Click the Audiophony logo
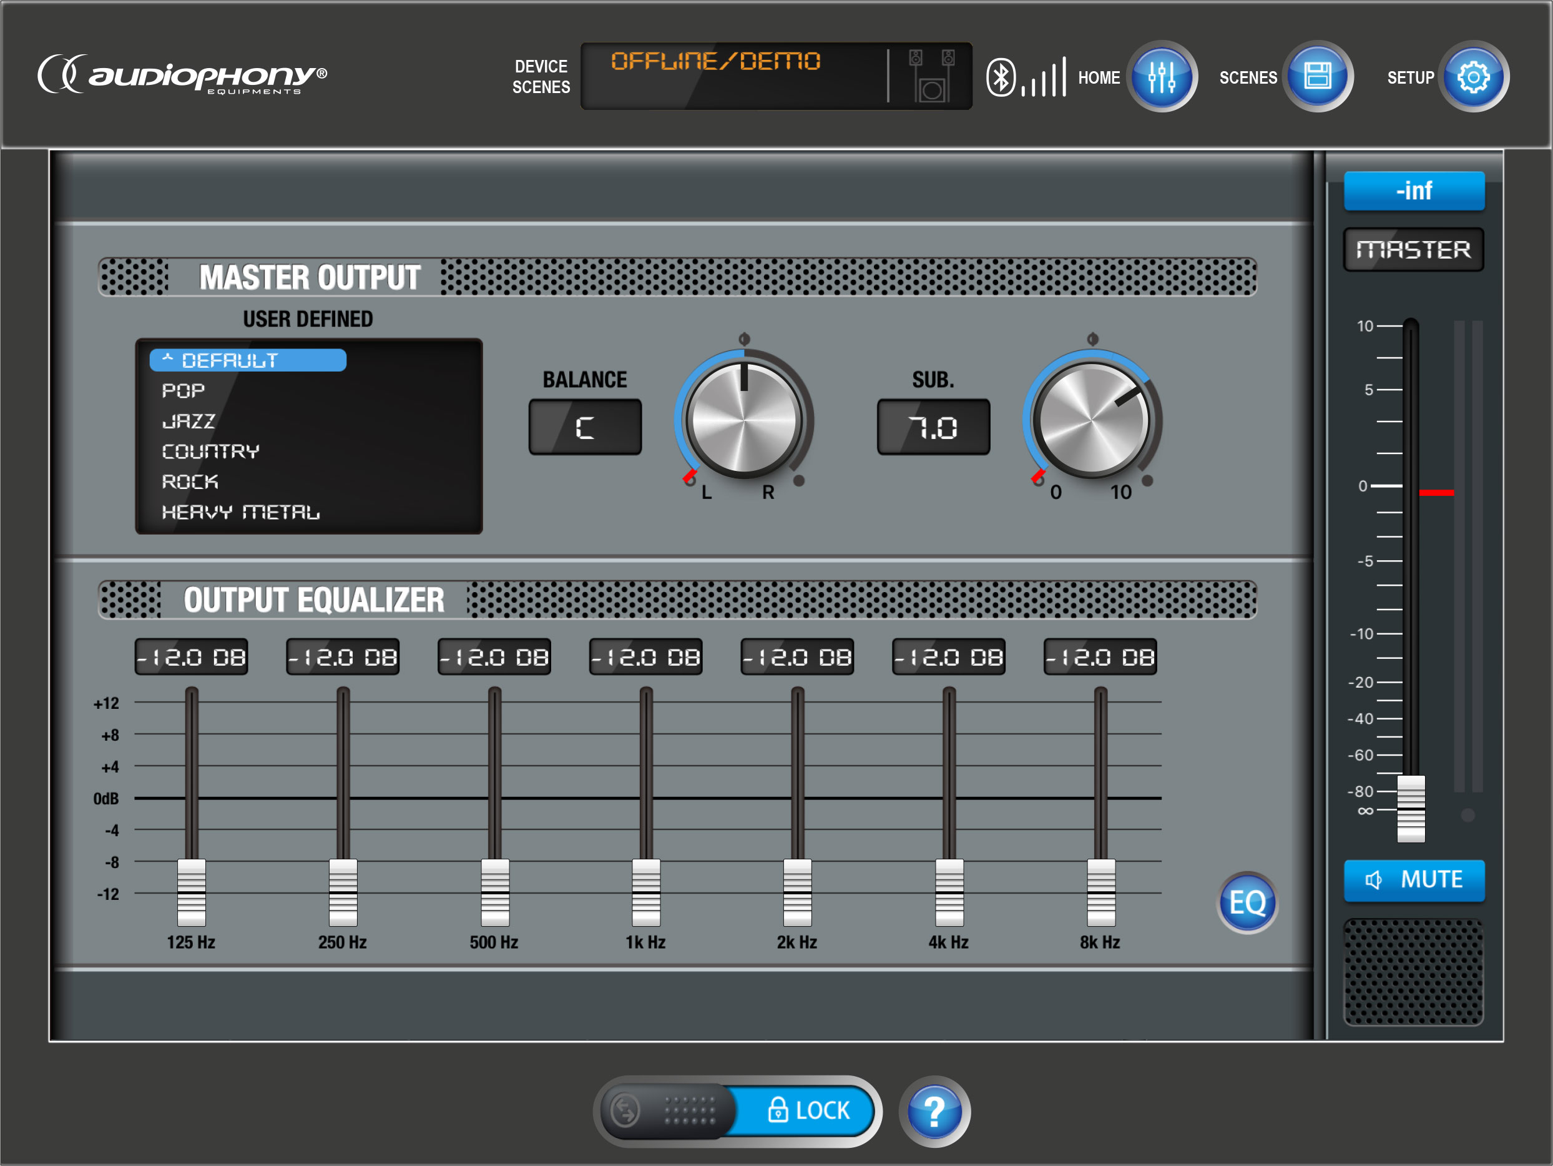 point(182,75)
